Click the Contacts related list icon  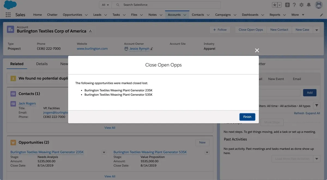click(13, 94)
